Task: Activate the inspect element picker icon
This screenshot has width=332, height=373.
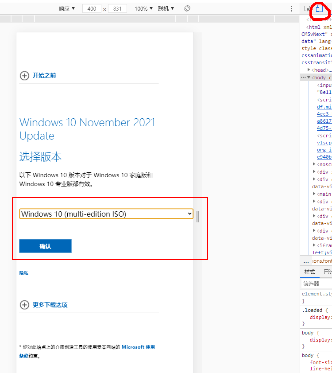Action: click(307, 9)
